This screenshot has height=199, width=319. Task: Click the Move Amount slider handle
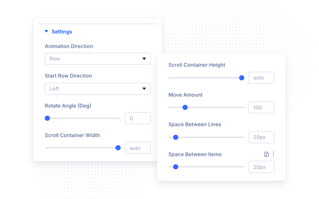(185, 107)
